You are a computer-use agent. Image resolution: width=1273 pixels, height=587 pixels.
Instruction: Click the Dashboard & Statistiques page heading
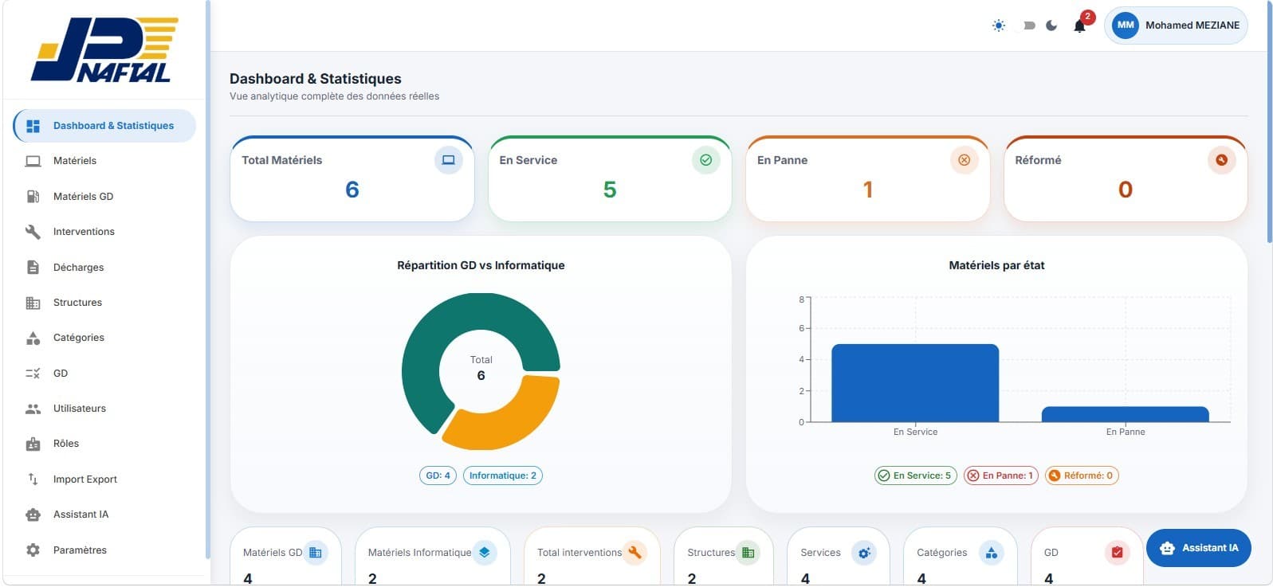click(x=316, y=79)
